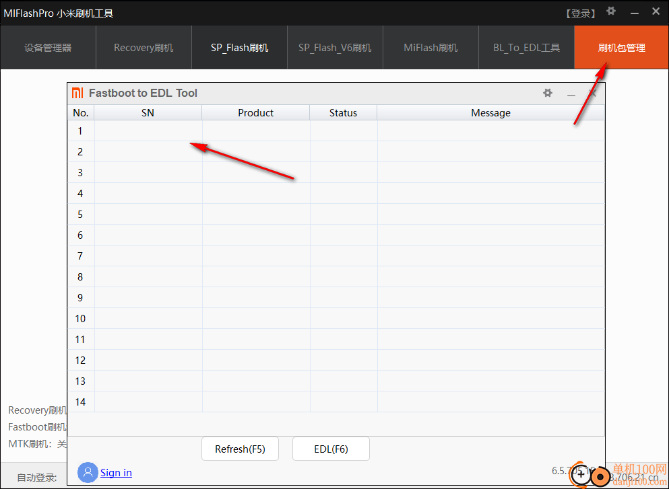669x489 pixels.
Task: Select row number 10 in the device table
Action: (336, 319)
